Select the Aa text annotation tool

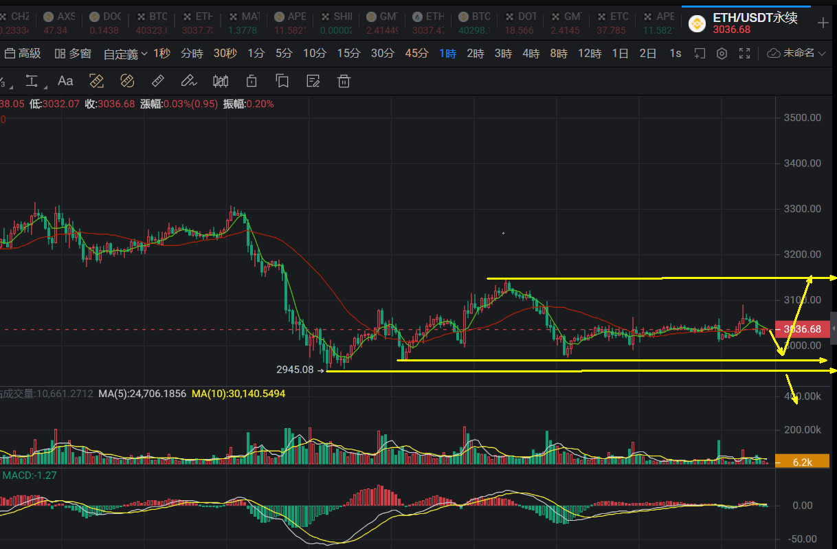pyautogui.click(x=65, y=81)
